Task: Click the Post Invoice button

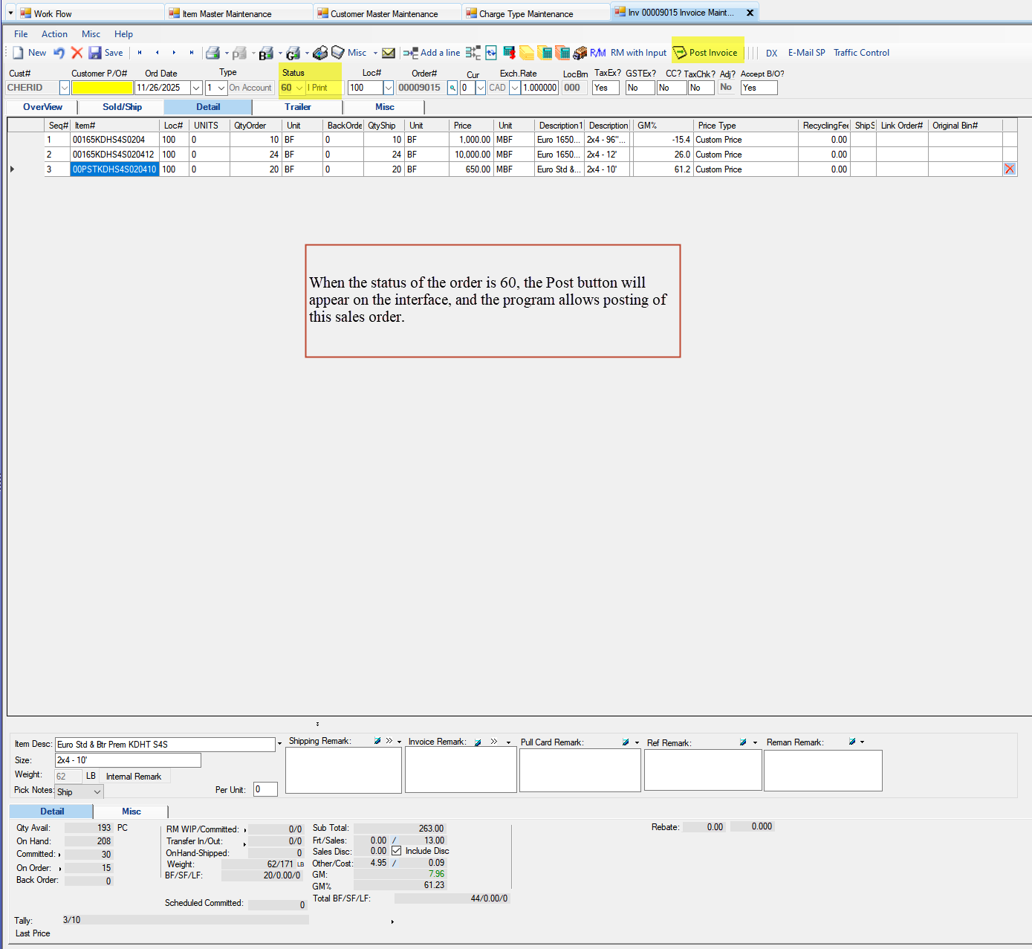Action: tap(707, 52)
